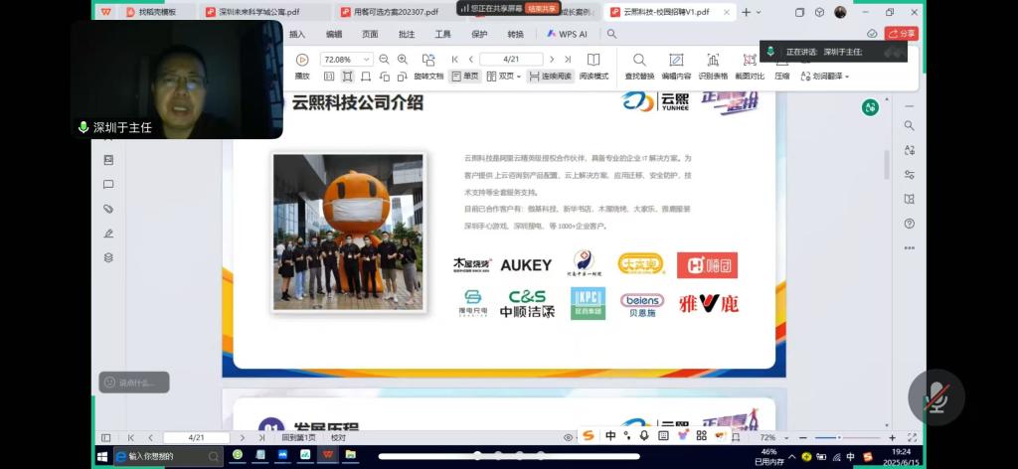Jump to first page in top toolbar

455,59
